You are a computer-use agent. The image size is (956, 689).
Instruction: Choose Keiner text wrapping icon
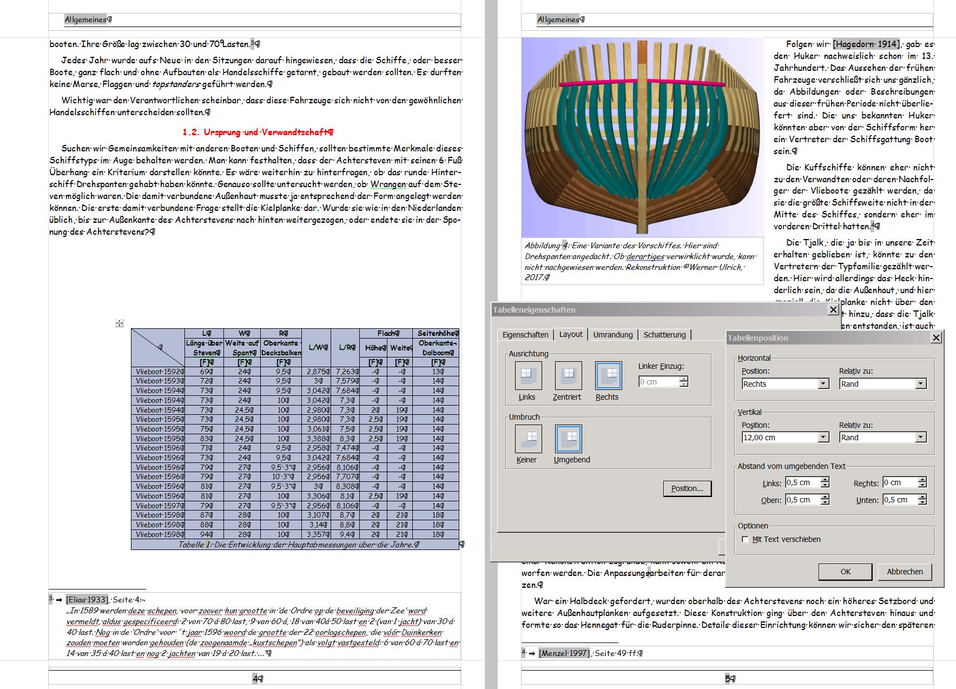pyautogui.click(x=529, y=439)
